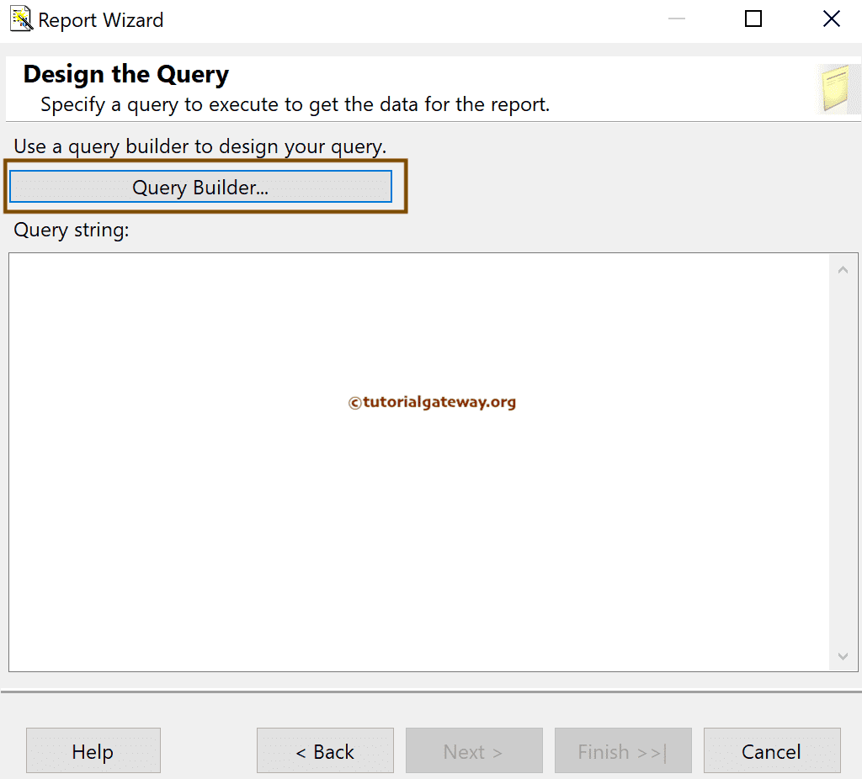This screenshot has height=779, width=862.
Task: Click the Report Wizard title bar icon
Action: tap(20, 19)
